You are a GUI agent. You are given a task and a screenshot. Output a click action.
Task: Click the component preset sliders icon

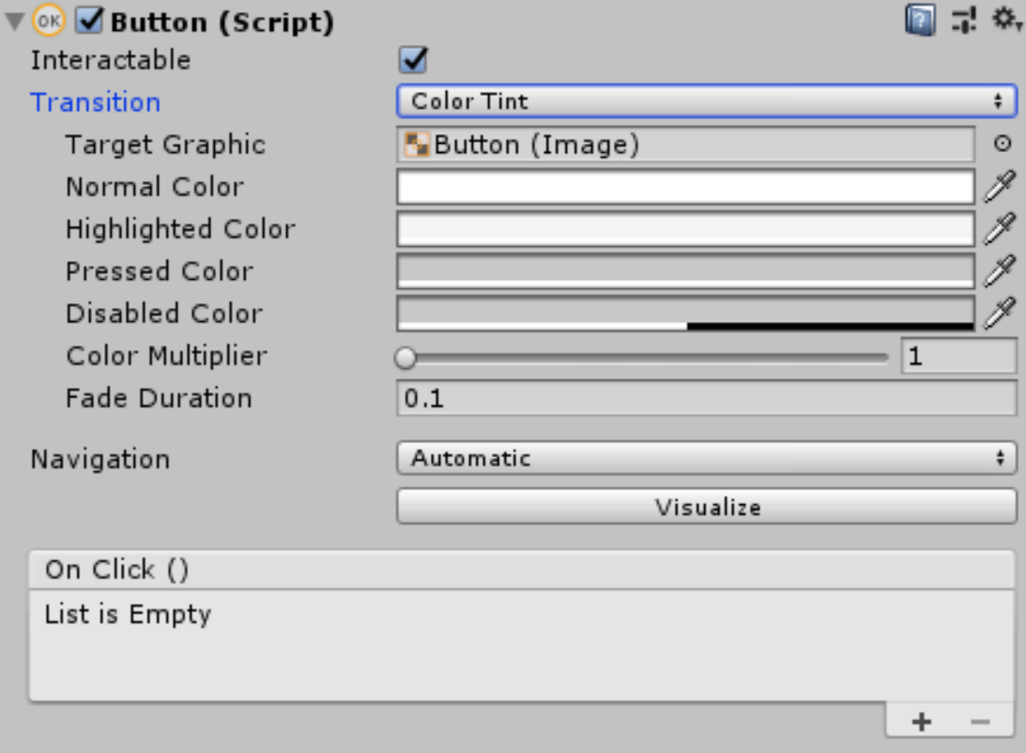(x=964, y=20)
